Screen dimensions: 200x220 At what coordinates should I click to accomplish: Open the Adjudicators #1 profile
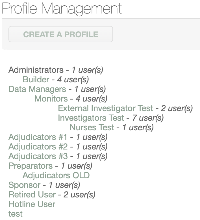click(38, 137)
